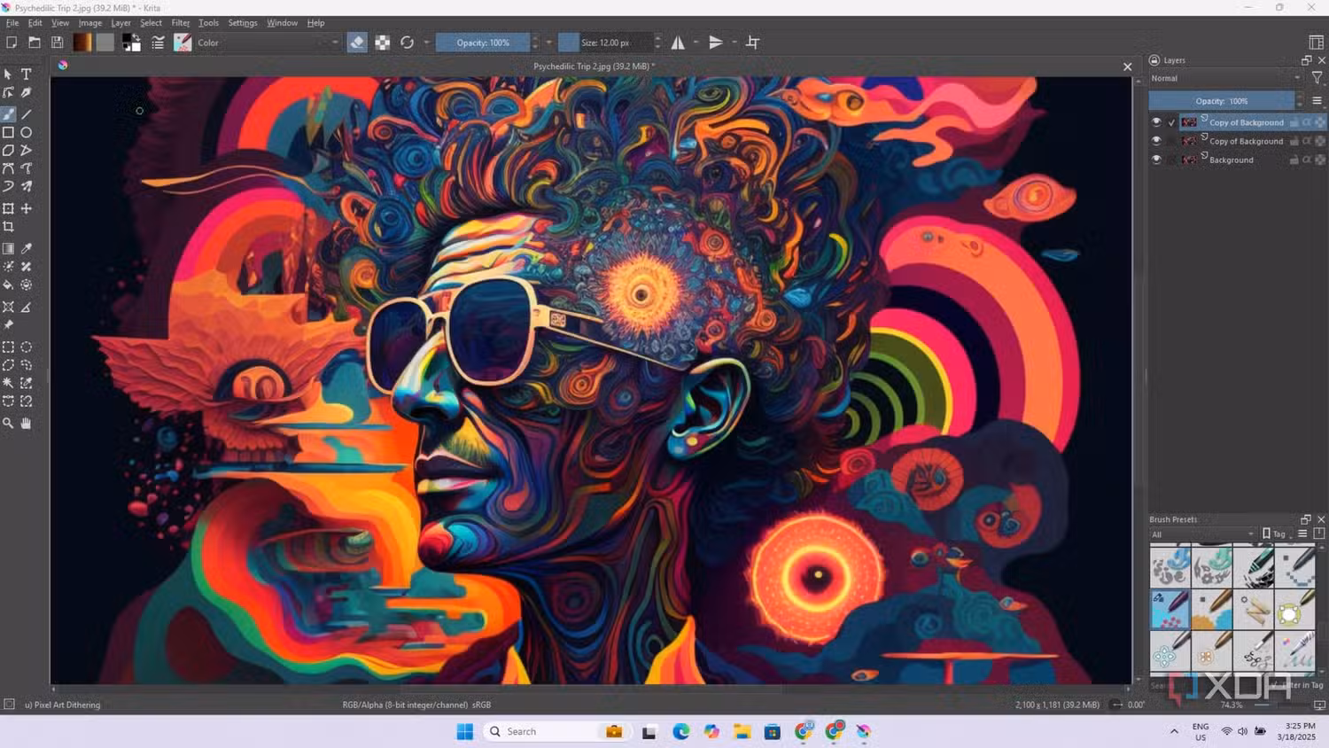
Task: Toggle the Eraser mode button
Action: 356,42
